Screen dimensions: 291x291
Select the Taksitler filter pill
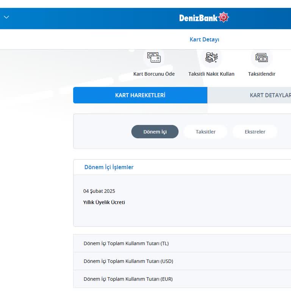pos(205,131)
